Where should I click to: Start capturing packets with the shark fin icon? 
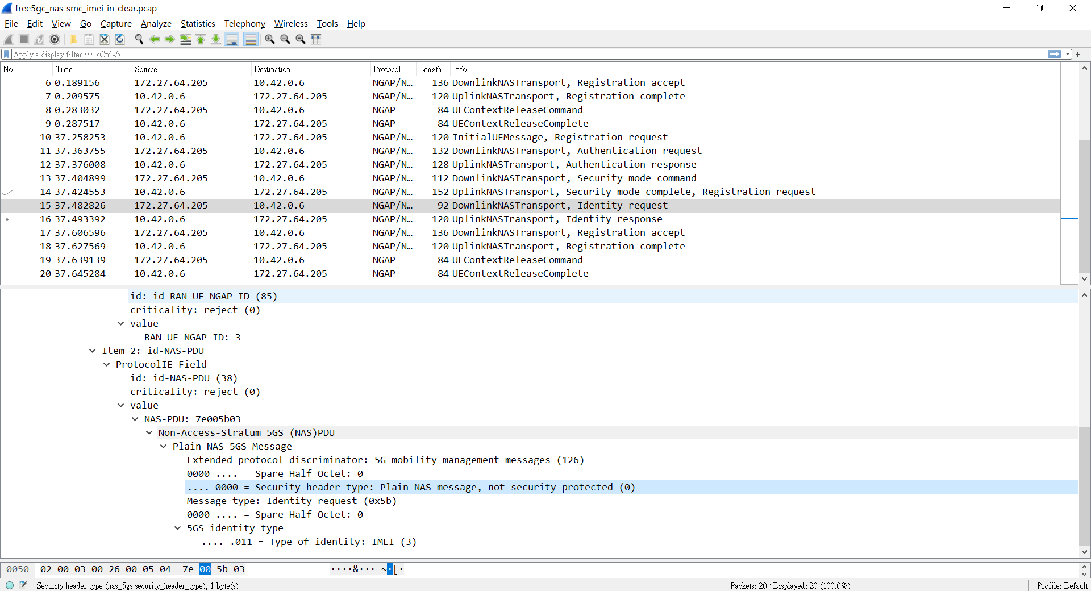click(x=9, y=39)
